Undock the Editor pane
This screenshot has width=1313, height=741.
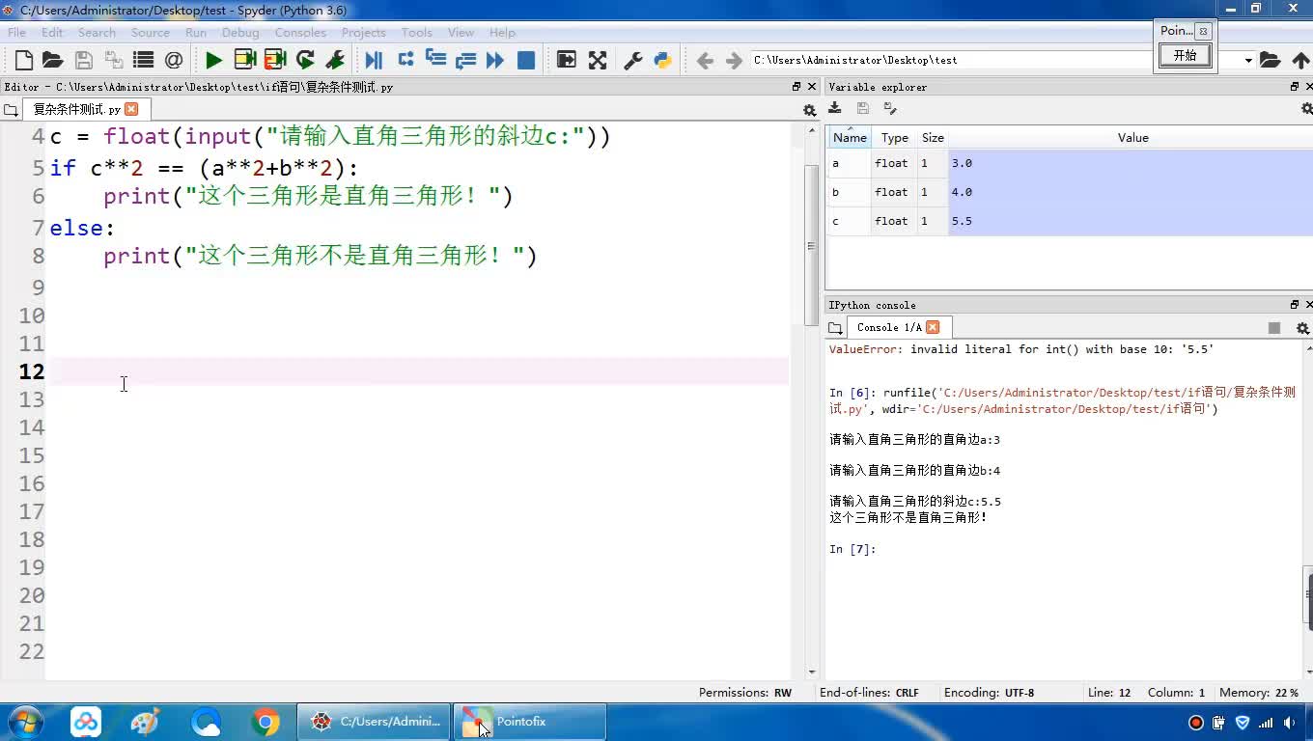796,87
